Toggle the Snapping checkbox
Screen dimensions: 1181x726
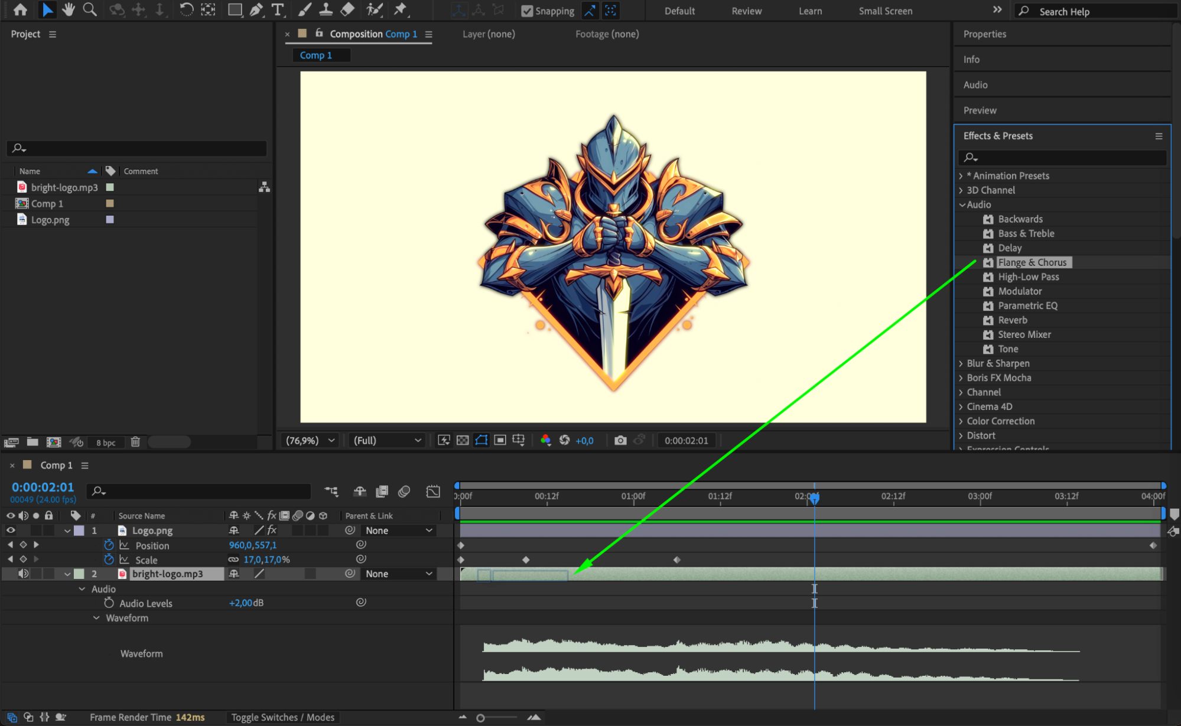527,11
